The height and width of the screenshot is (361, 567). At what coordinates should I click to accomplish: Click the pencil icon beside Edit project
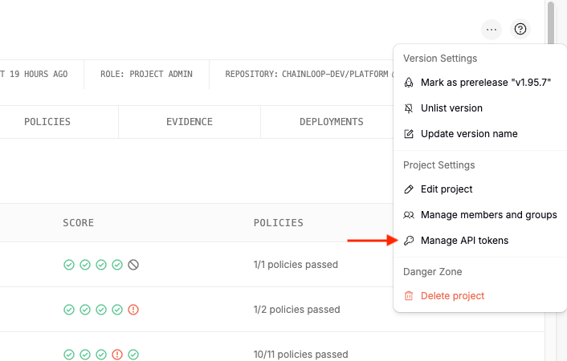[x=409, y=189]
